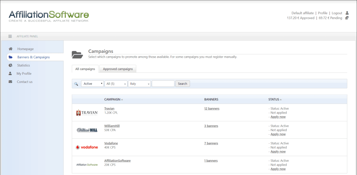Click the CAMPAIGN column header
357x175 pixels.
(112, 99)
